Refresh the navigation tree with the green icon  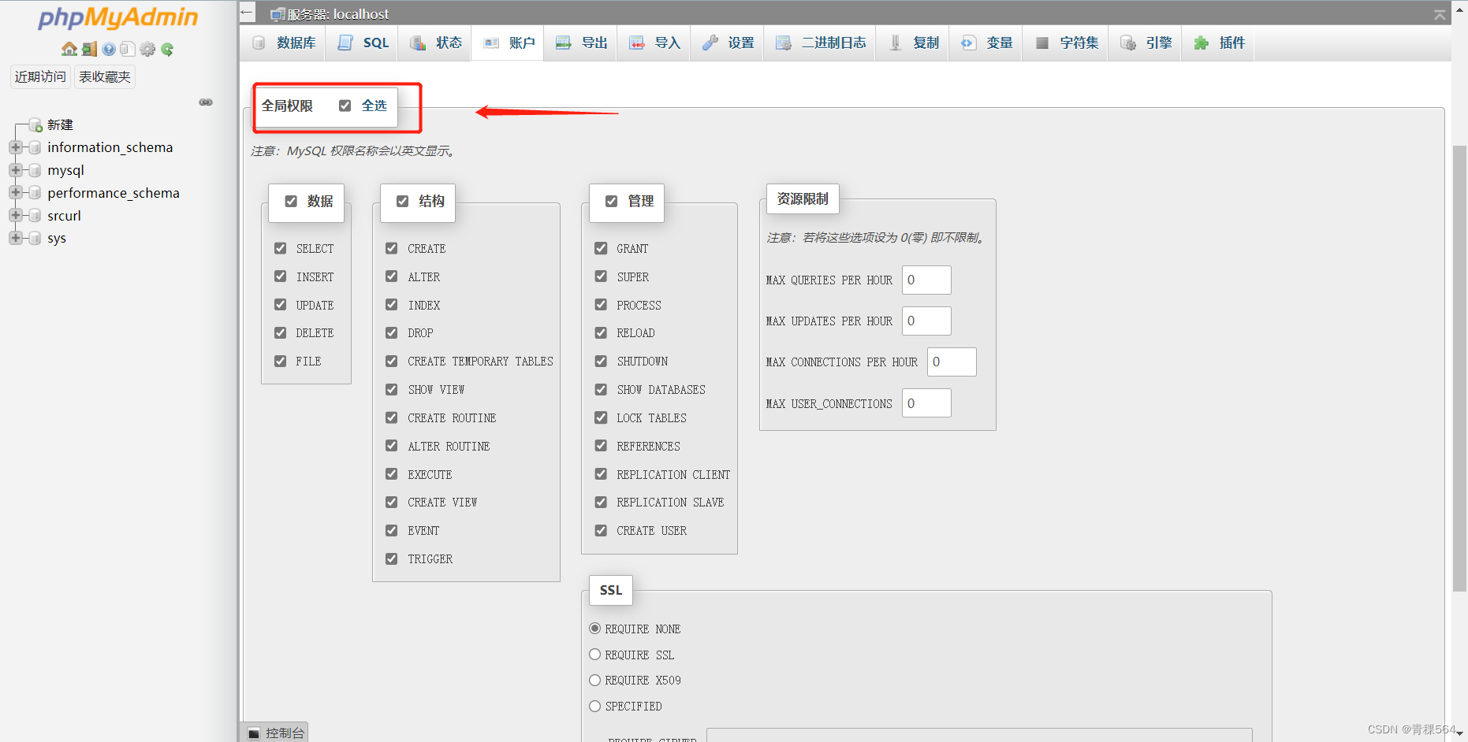[x=167, y=49]
